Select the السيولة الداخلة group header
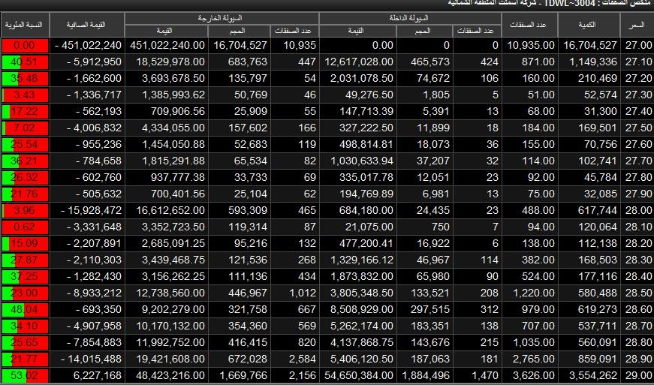 point(411,18)
